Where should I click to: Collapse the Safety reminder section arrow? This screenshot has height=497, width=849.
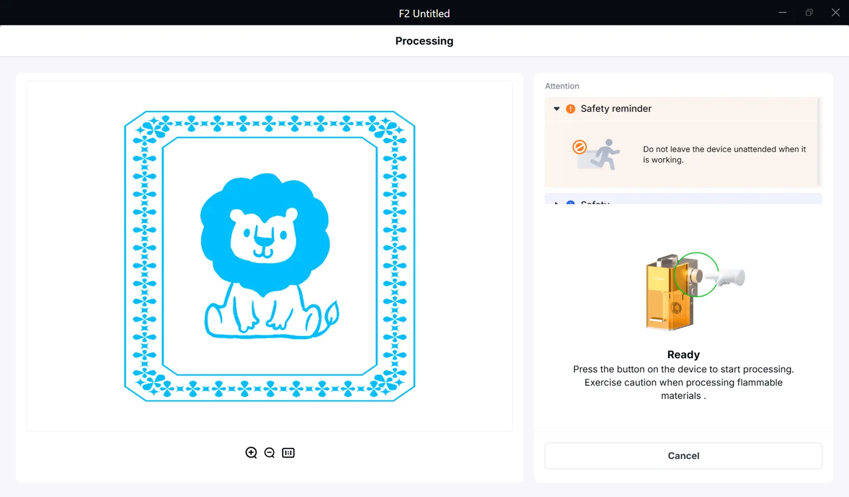tap(557, 109)
